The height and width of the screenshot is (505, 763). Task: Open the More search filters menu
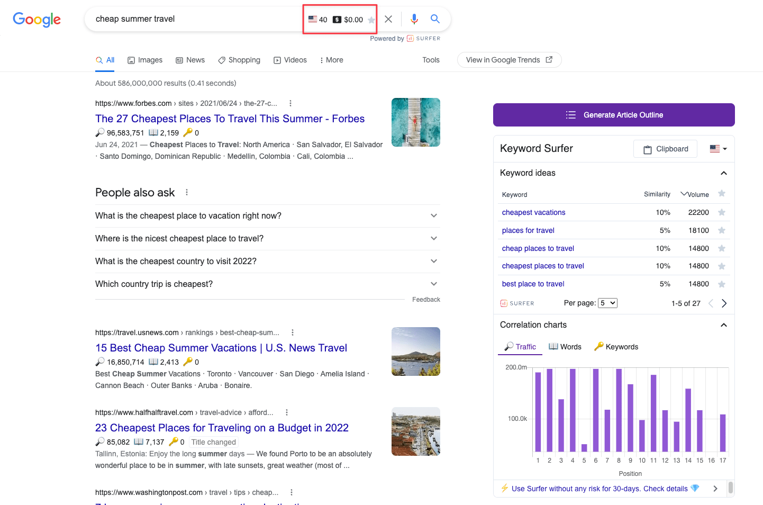pos(332,60)
